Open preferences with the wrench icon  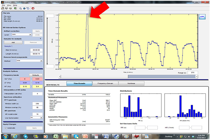click(x=20, y=8)
